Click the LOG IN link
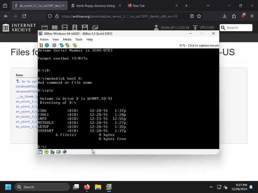Image resolution: width=258 pixels, height=193 pixels. pyautogui.click(x=183, y=28)
